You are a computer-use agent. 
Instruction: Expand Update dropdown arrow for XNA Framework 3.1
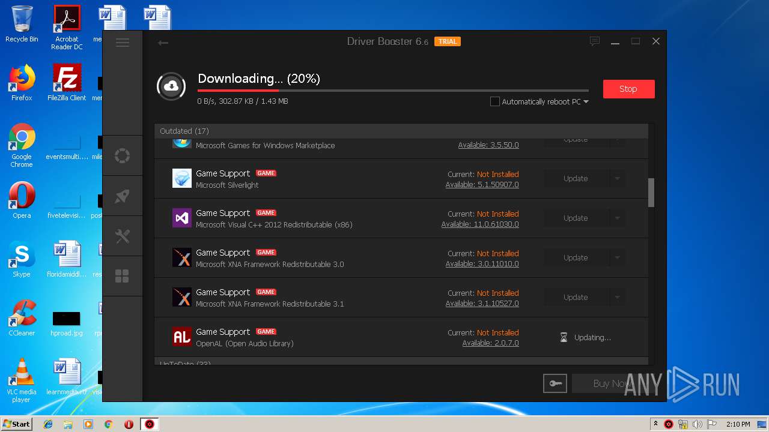[617, 297]
